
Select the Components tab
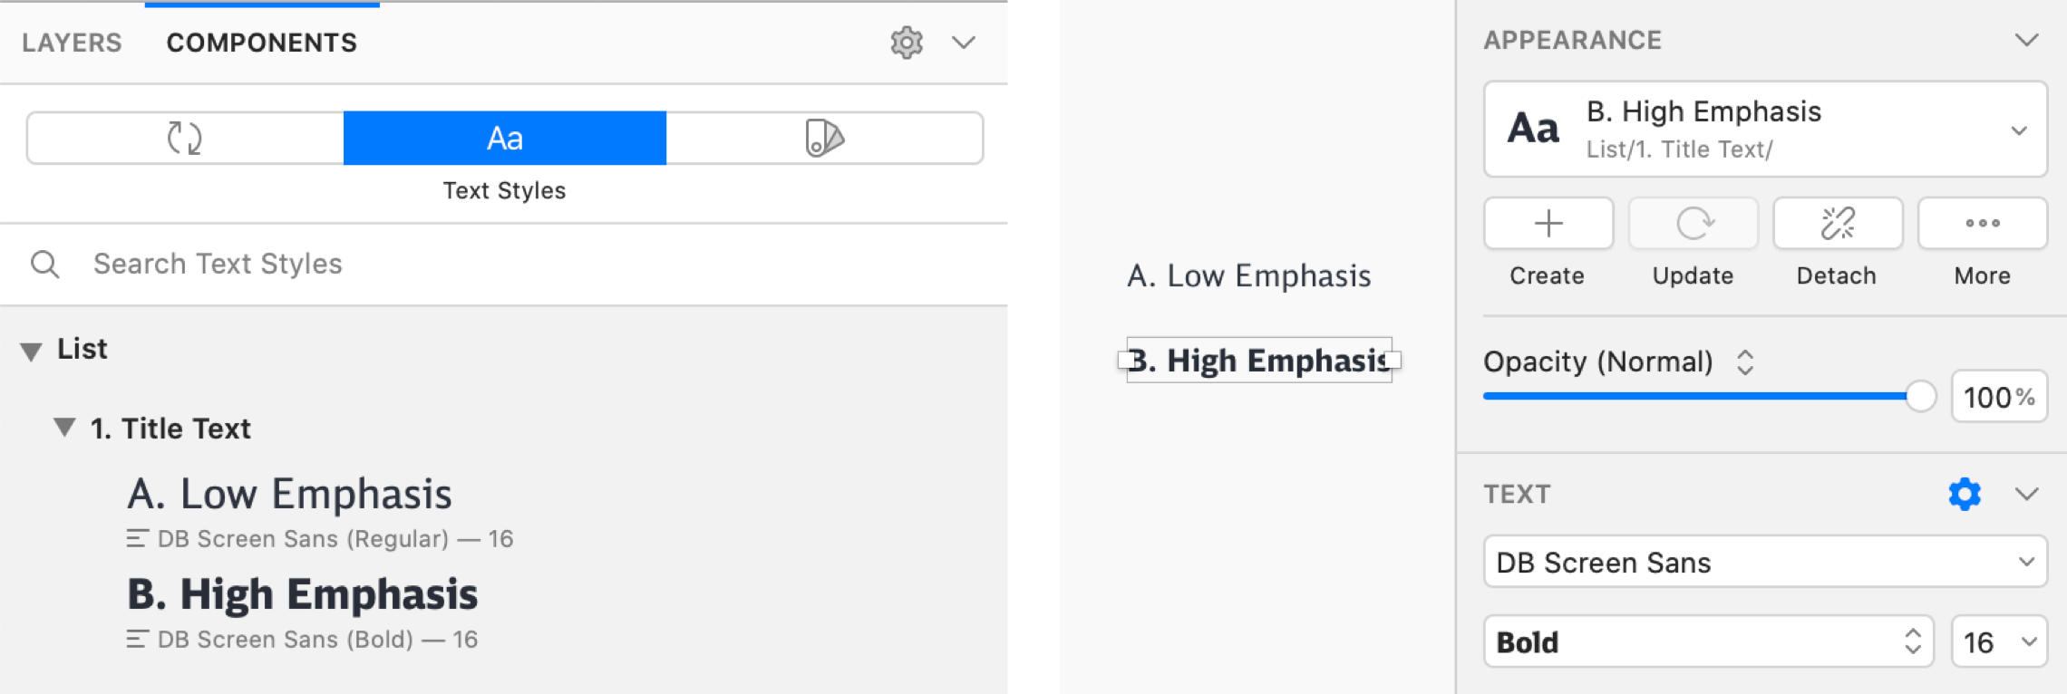click(x=262, y=43)
